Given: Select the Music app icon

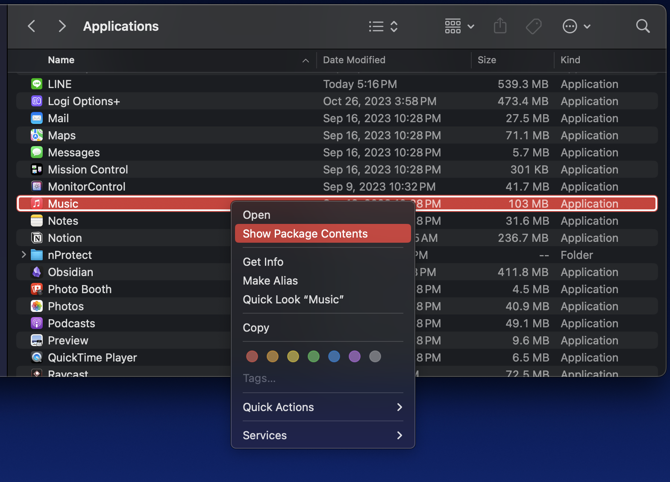Looking at the screenshot, I should pos(37,203).
